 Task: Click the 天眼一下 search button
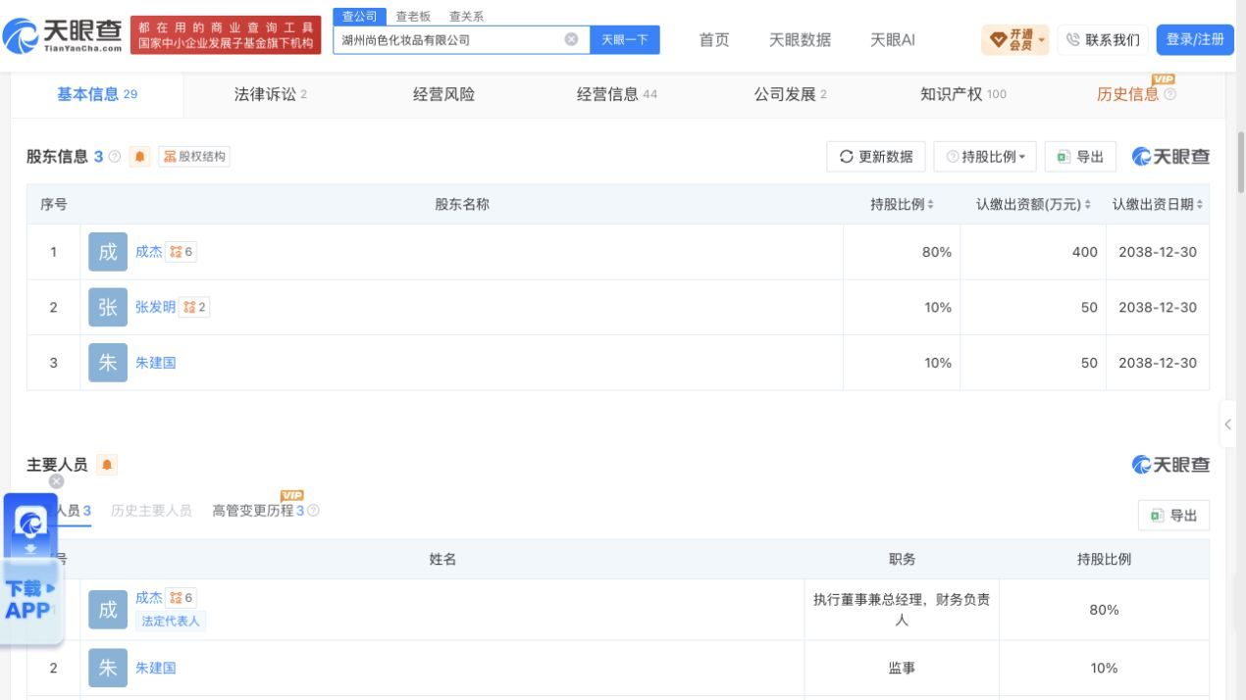(x=624, y=40)
